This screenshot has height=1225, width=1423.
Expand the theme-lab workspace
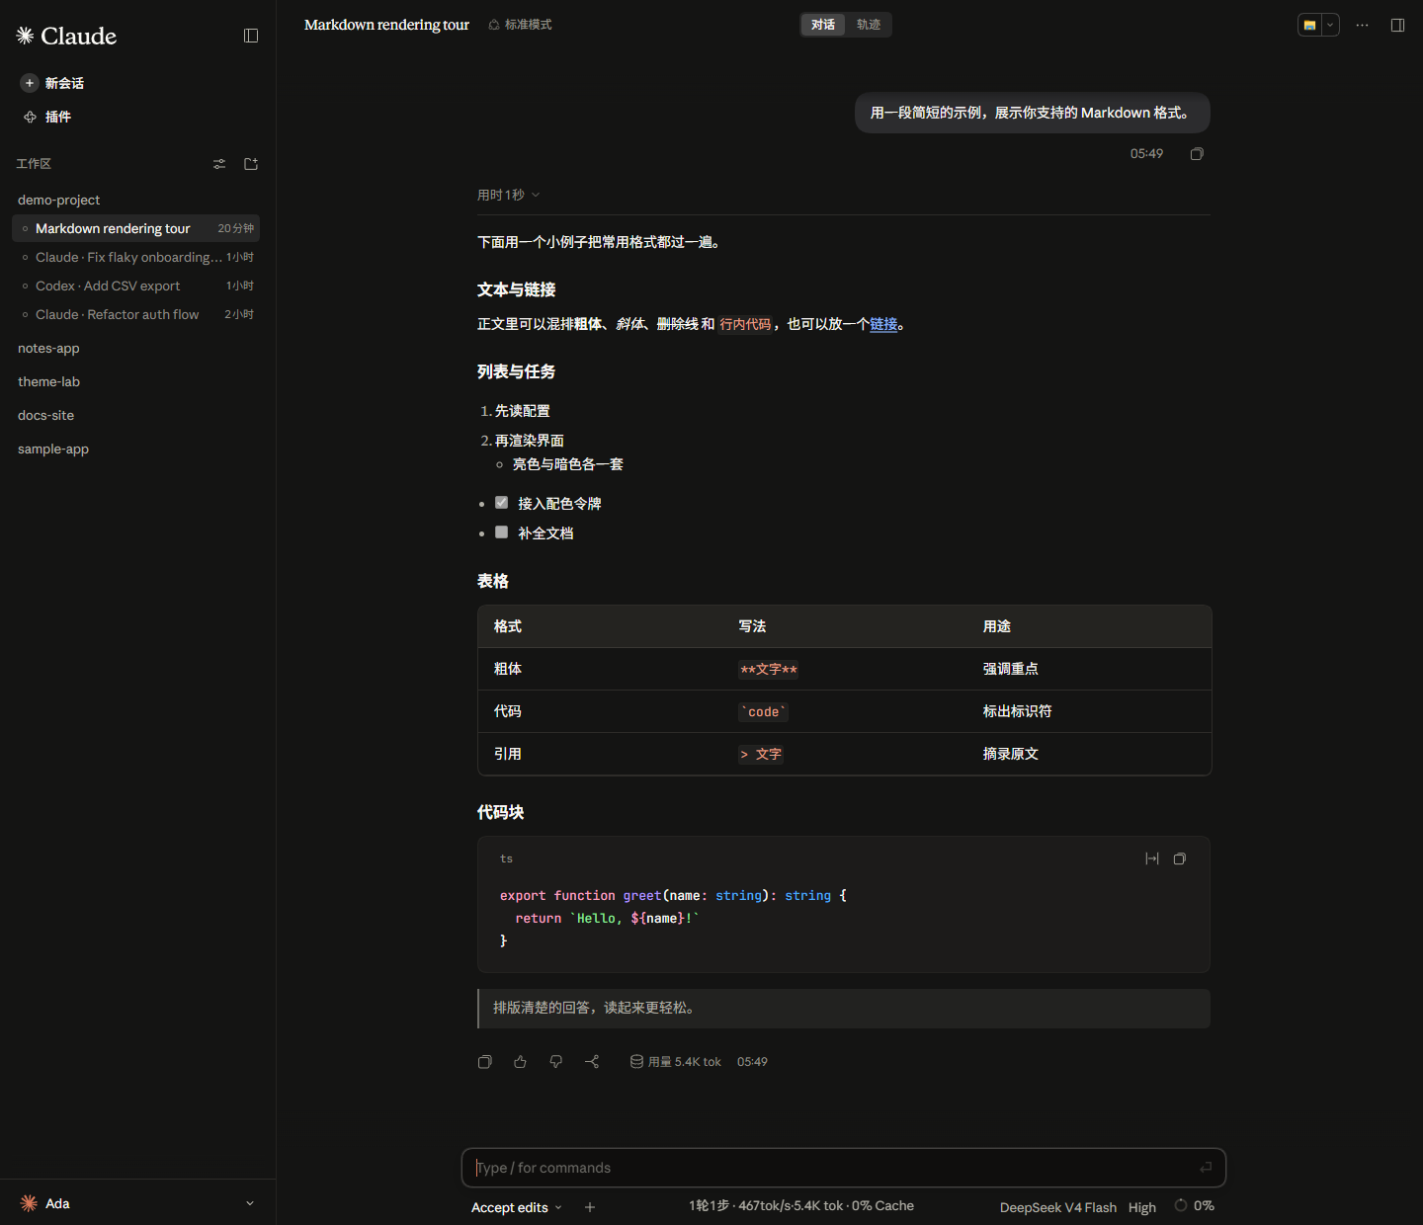coord(48,381)
